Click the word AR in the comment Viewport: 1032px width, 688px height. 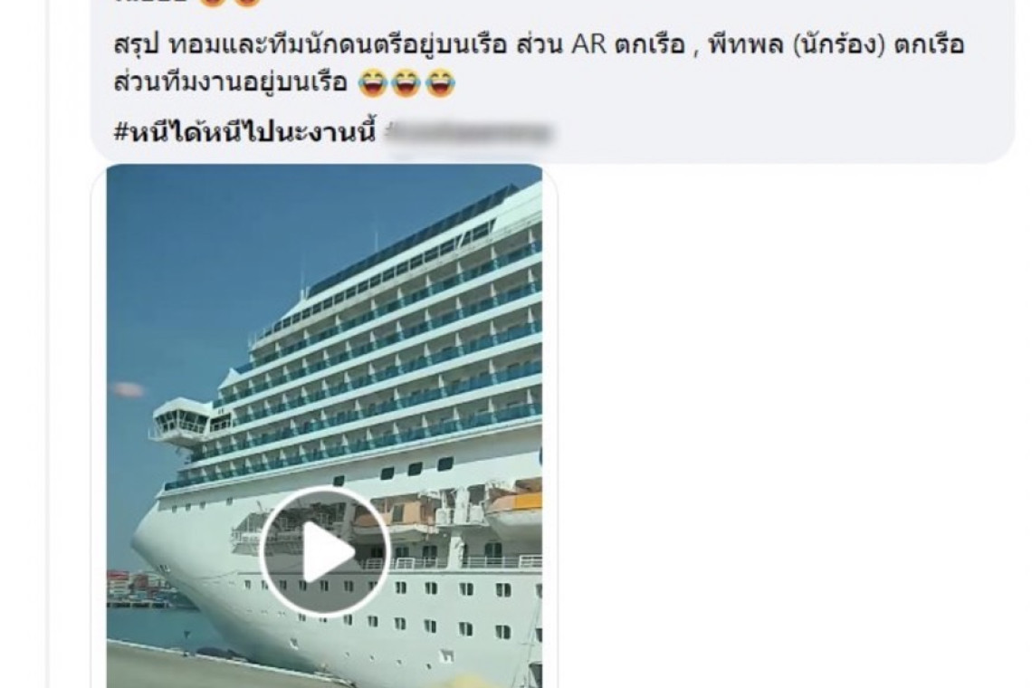pyautogui.click(x=588, y=45)
